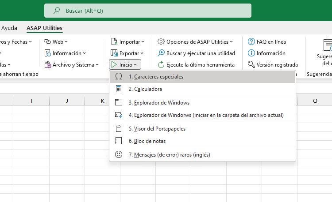The image size is (332, 202).
Task: Click the search icon for Buscar y ejecutar
Action: point(161,53)
